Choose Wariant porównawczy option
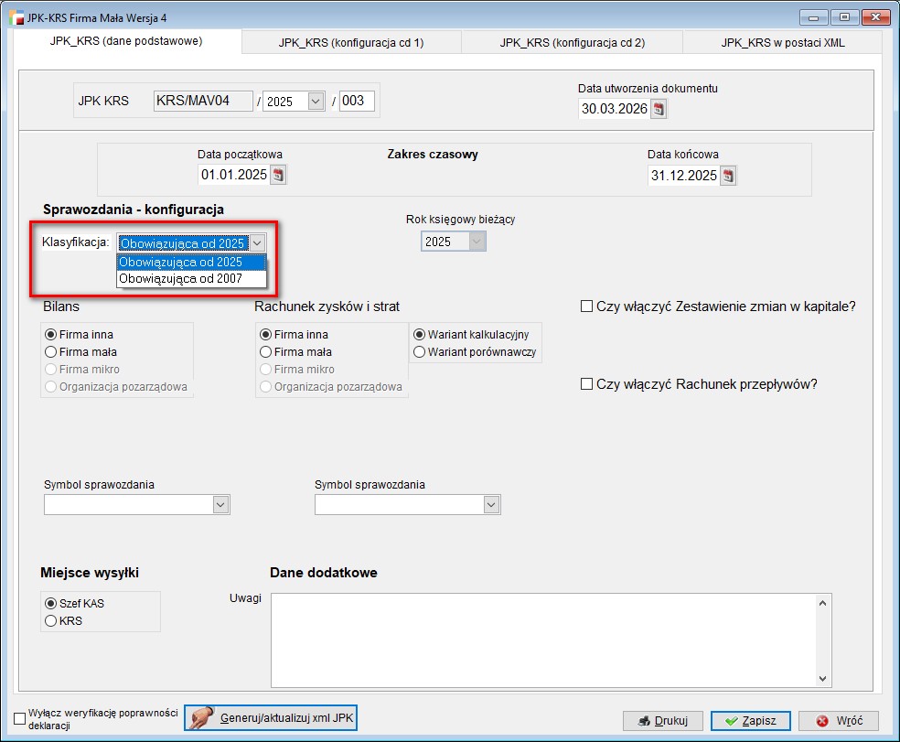This screenshot has width=900, height=742. pos(420,352)
